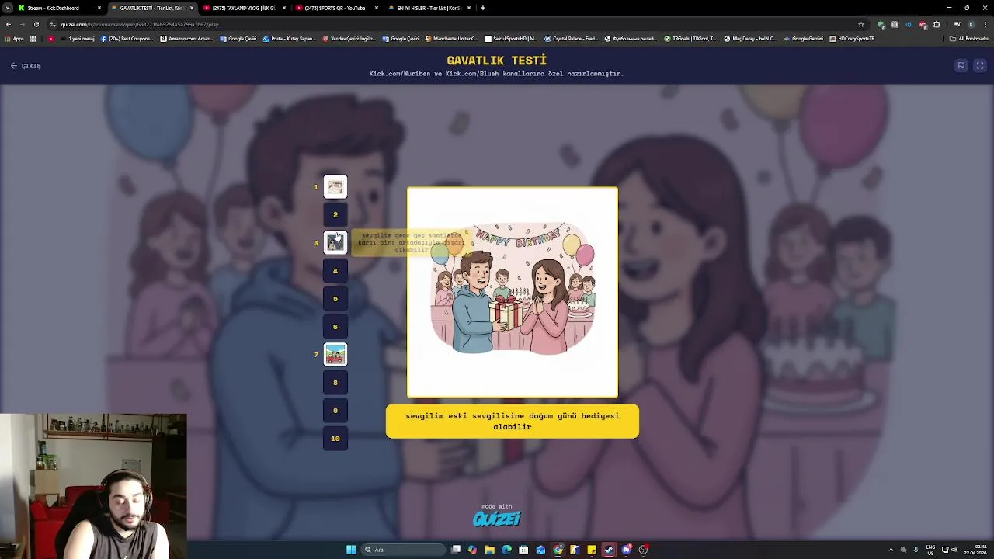Click the browser back arrow
This screenshot has height=559, width=994.
(8, 24)
